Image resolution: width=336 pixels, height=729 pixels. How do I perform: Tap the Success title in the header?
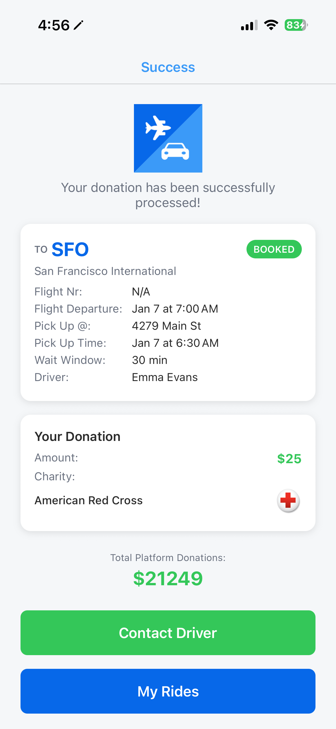168,67
